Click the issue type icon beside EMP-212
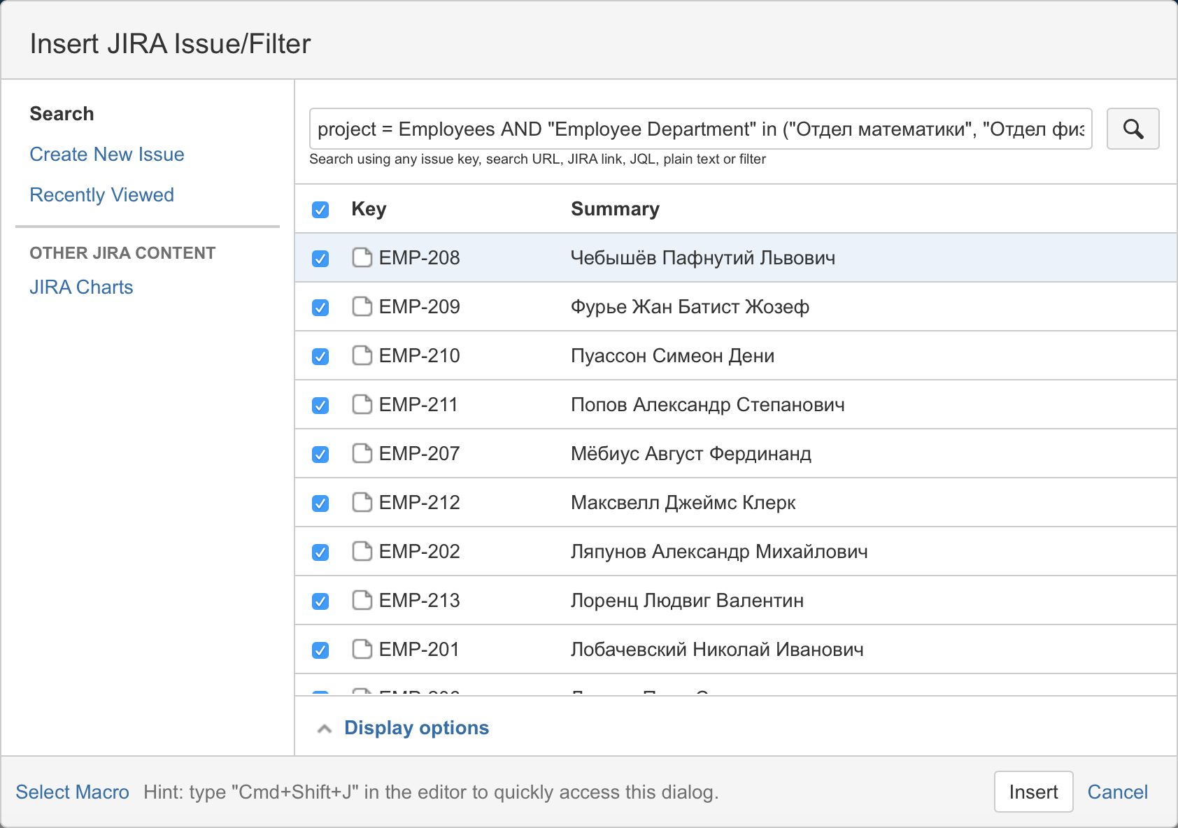 tap(362, 503)
